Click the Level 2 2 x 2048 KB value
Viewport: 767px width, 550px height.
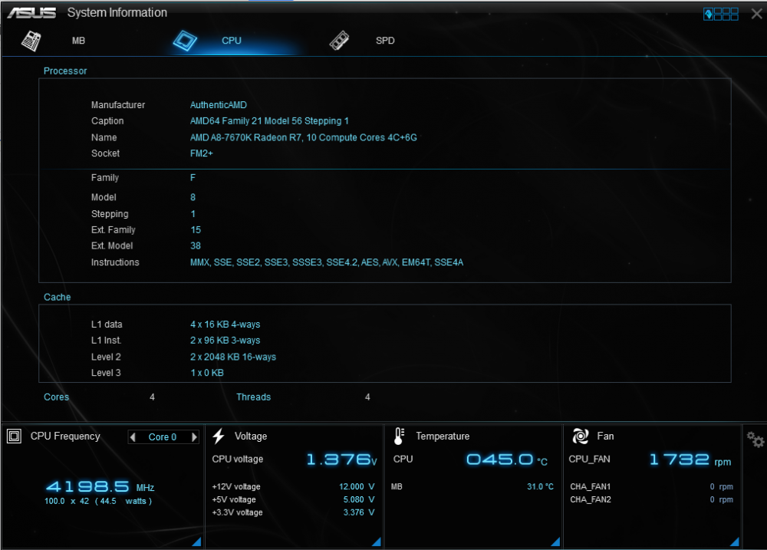coord(233,357)
